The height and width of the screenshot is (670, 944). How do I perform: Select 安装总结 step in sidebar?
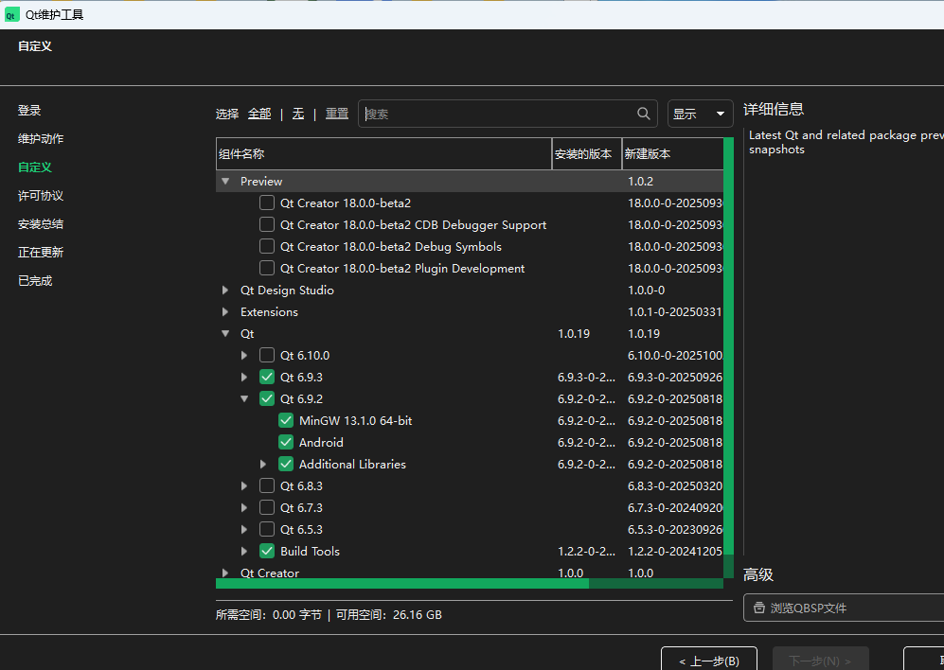(x=41, y=223)
